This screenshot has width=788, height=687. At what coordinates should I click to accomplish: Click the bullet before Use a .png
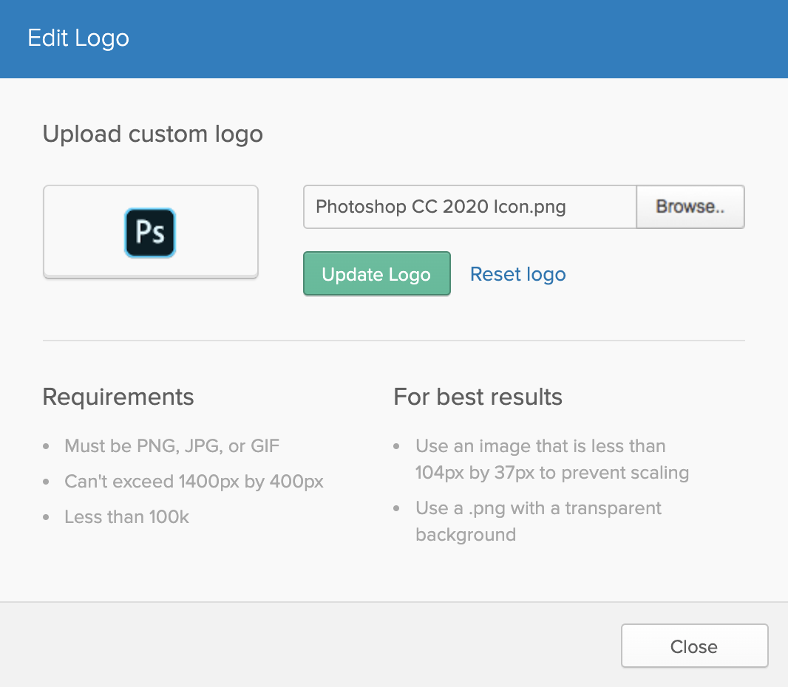(398, 509)
